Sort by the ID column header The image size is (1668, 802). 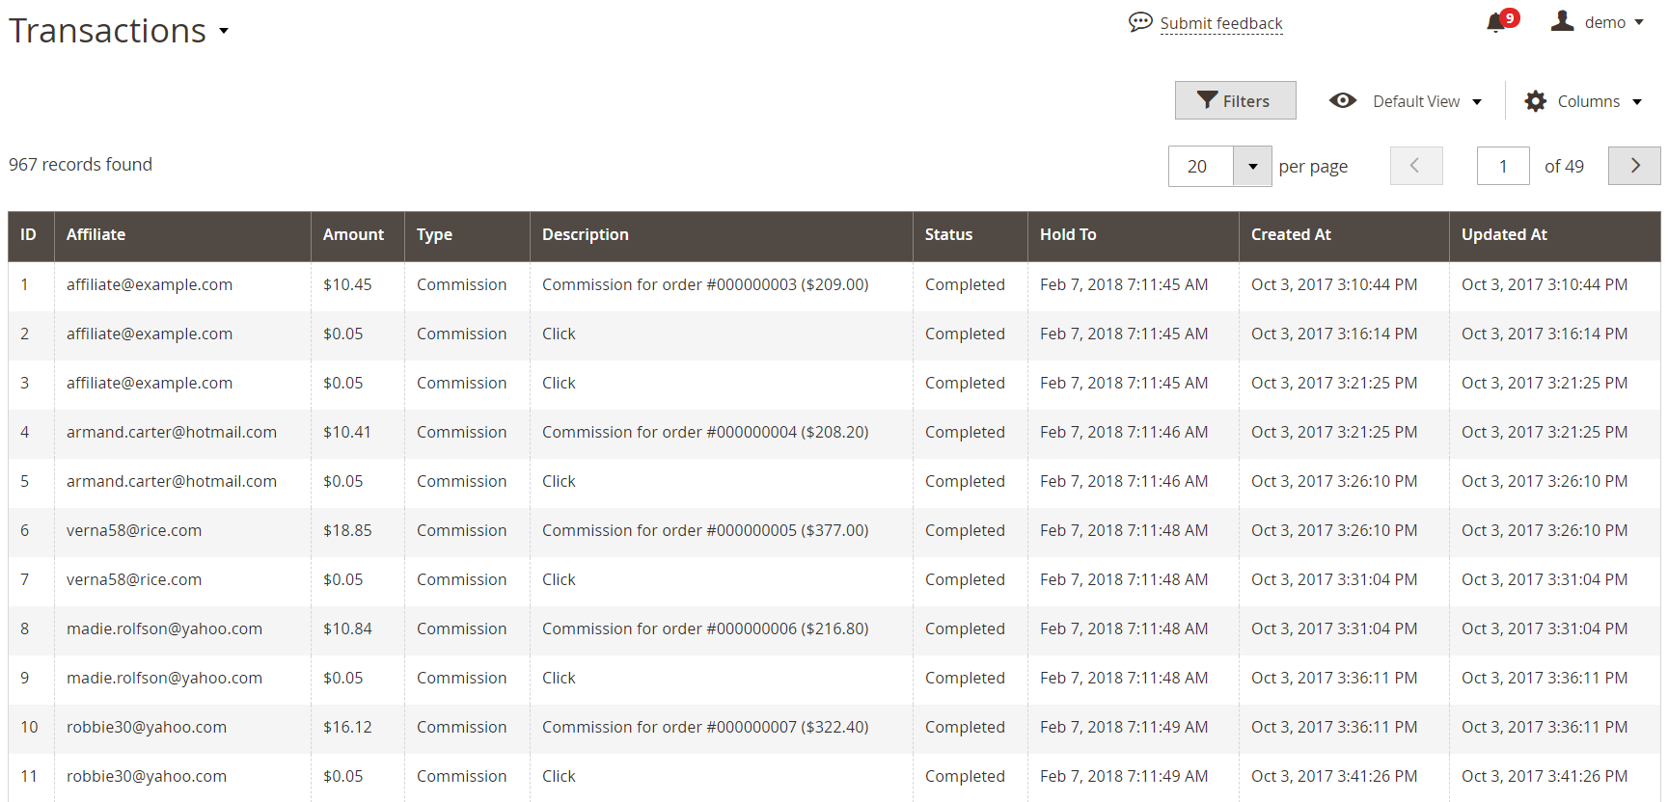click(x=31, y=235)
